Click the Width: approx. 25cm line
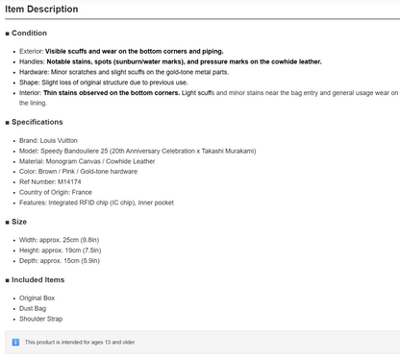The height and width of the screenshot is (358, 400). click(60, 240)
